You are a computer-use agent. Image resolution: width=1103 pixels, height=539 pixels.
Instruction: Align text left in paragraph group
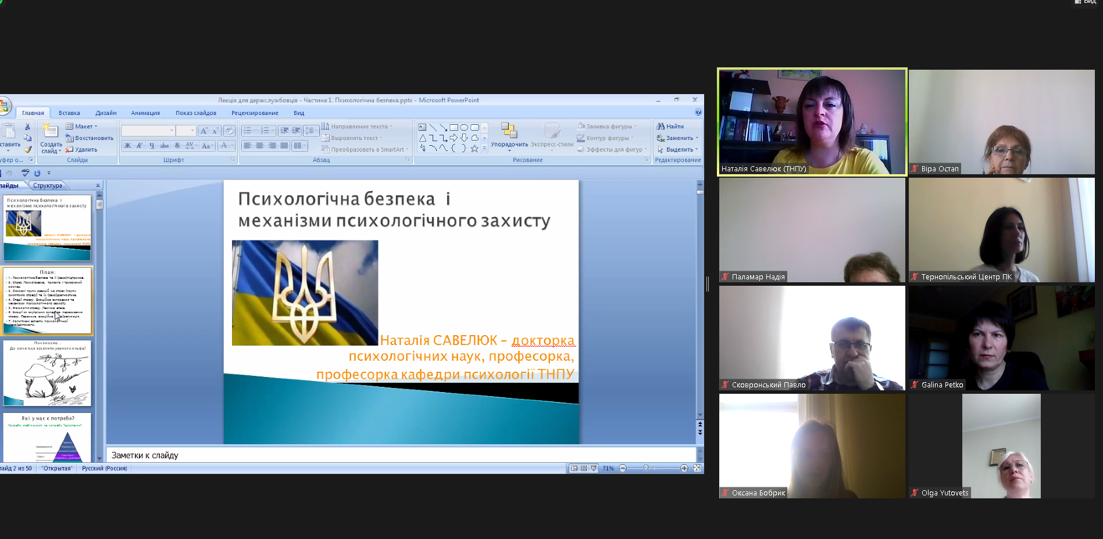[248, 146]
